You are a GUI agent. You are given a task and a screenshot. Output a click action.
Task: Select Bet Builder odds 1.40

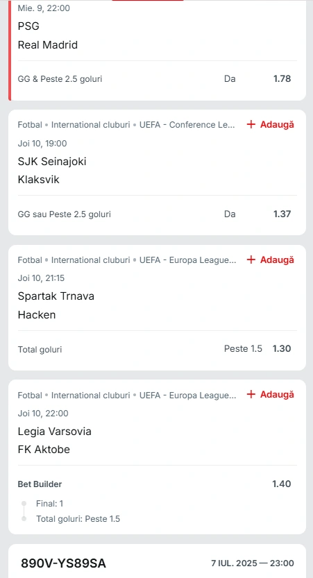pos(282,484)
